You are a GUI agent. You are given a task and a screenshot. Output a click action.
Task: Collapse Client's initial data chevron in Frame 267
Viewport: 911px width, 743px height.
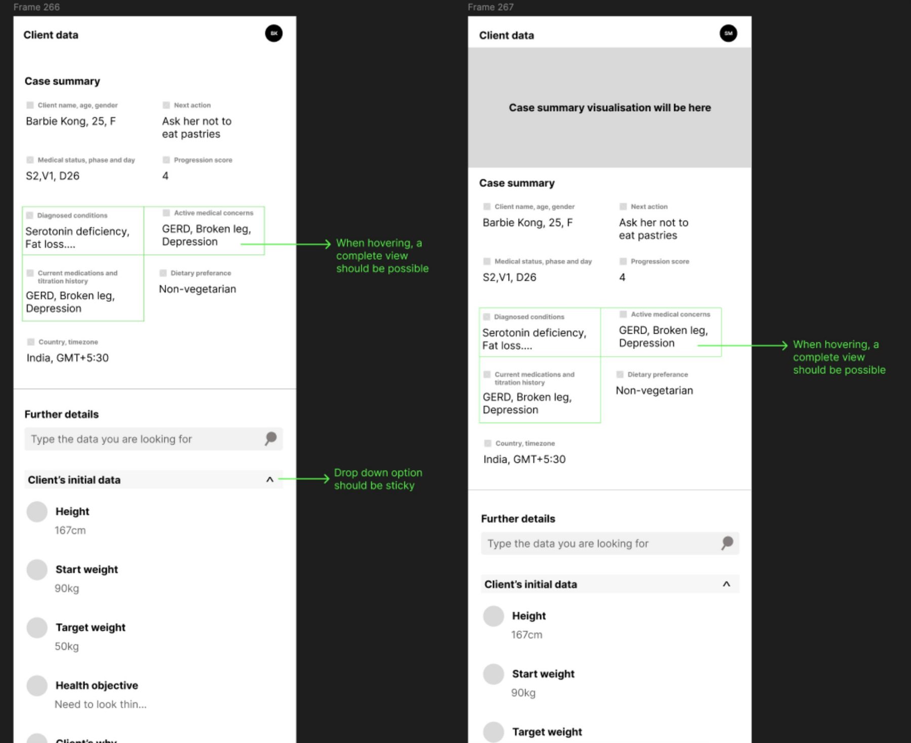coord(726,584)
